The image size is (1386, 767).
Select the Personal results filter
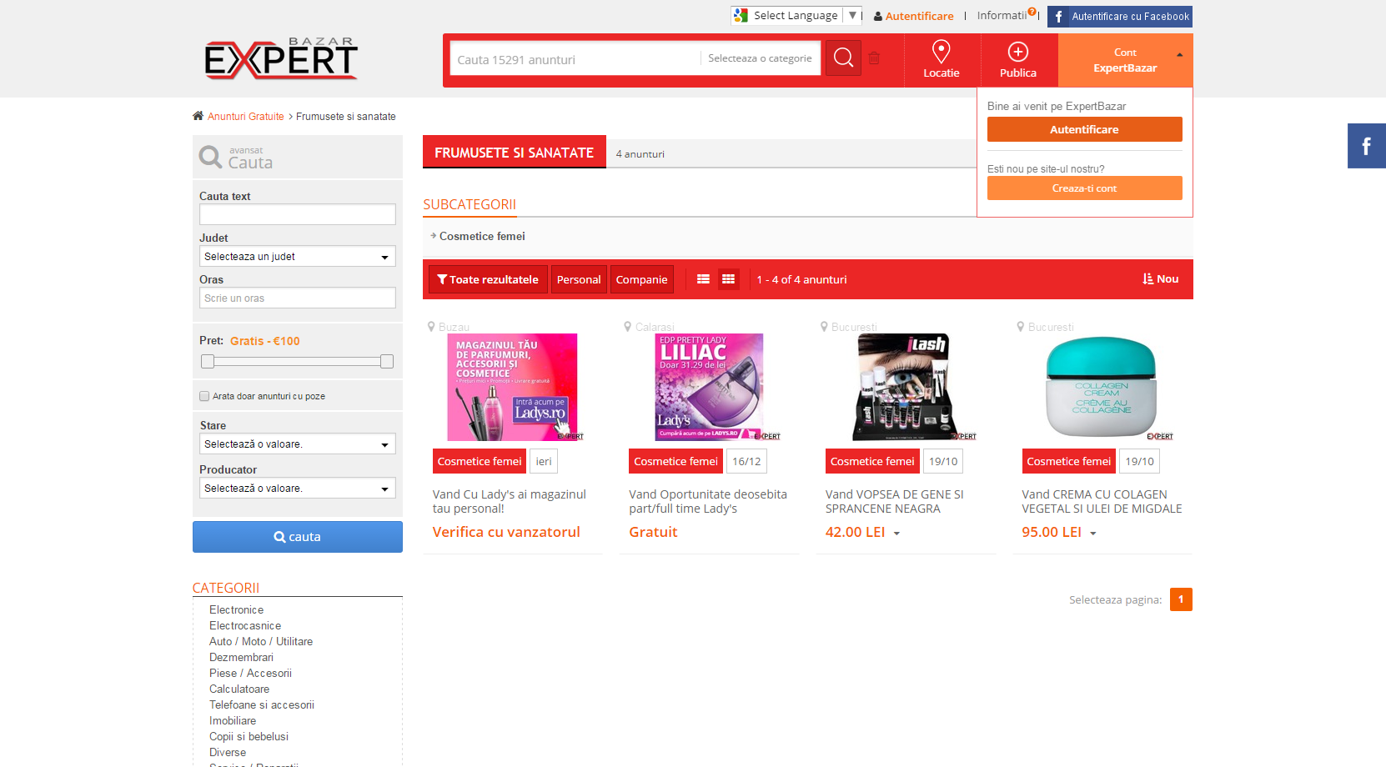(x=579, y=279)
